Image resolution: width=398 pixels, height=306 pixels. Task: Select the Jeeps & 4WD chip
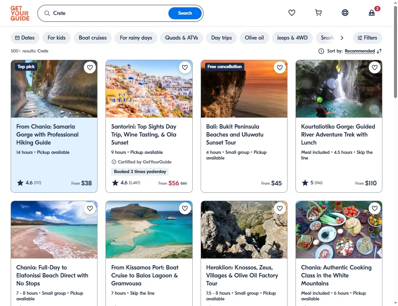(292, 38)
